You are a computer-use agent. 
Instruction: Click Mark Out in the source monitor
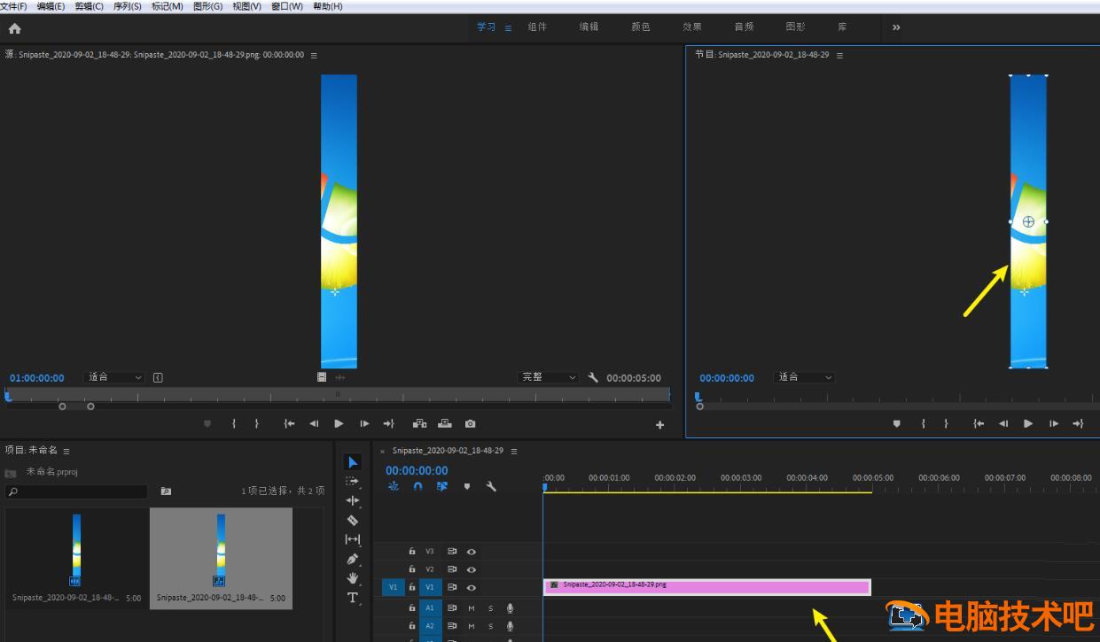pyautogui.click(x=257, y=424)
